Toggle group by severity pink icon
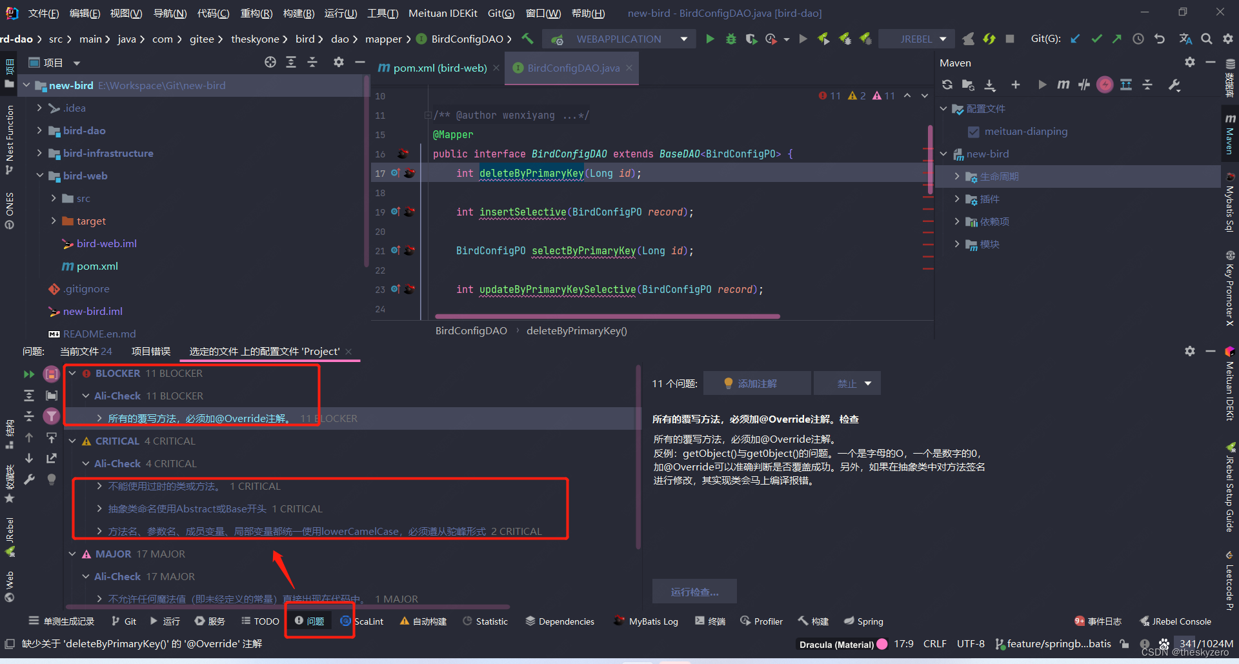The image size is (1239, 664). pos(51,374)
